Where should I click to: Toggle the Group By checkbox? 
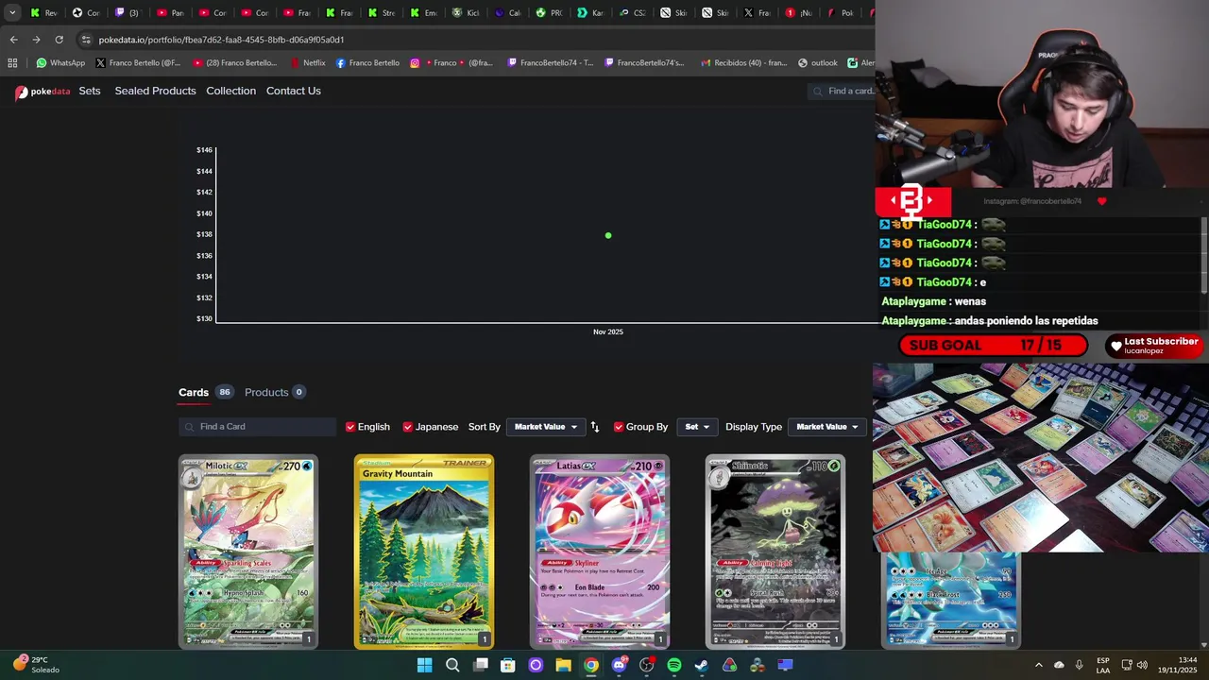pos(619,427)
